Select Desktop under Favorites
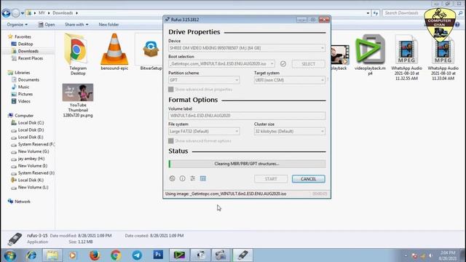 [25, 44]
